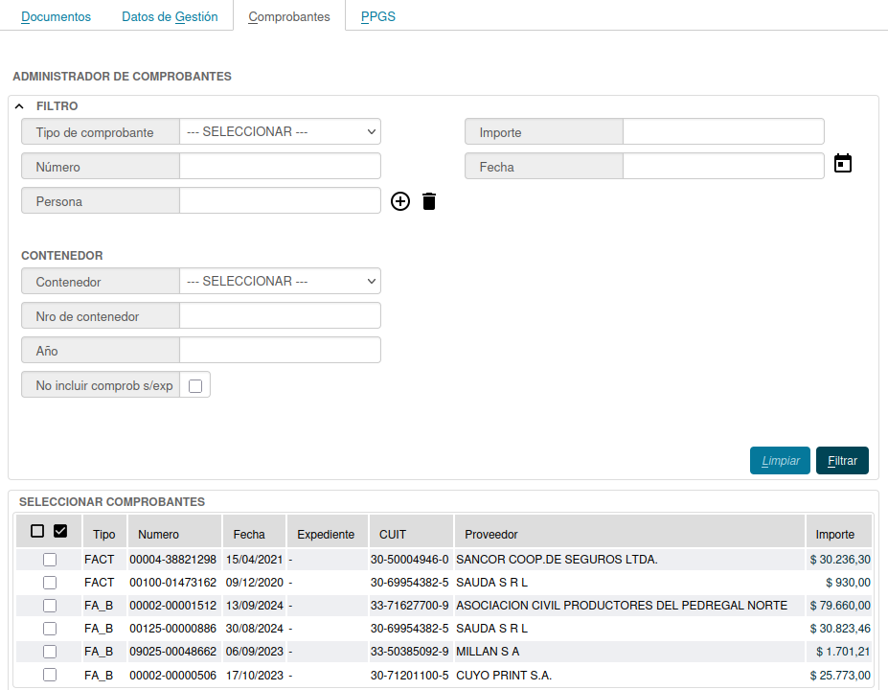Screen dimensions: 888x690
Task: Check the SANCOR COOP.DE SEGUROS row checkbox
Action: [50, 560]
